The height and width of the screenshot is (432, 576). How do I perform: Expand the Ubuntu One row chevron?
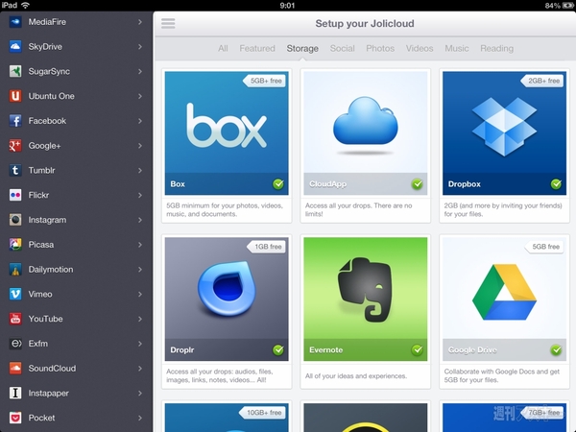[140, 96]
